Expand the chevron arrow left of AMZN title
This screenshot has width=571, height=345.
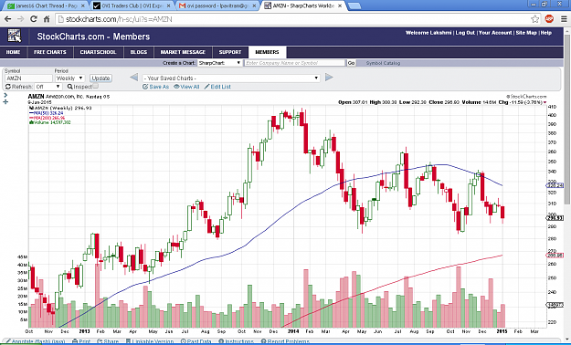[5, 95]
